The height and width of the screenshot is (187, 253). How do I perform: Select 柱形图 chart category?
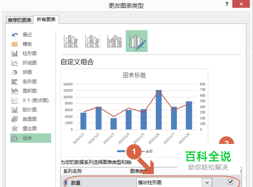30,54
